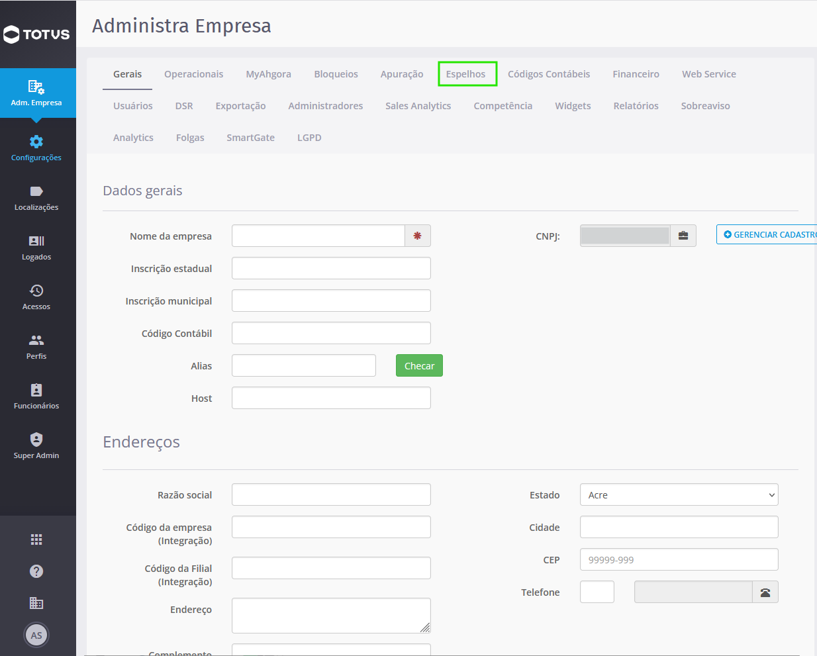This screenshot has width=817, height=656.
Task: Open the Exportação tab
Action: click(240, 106)
